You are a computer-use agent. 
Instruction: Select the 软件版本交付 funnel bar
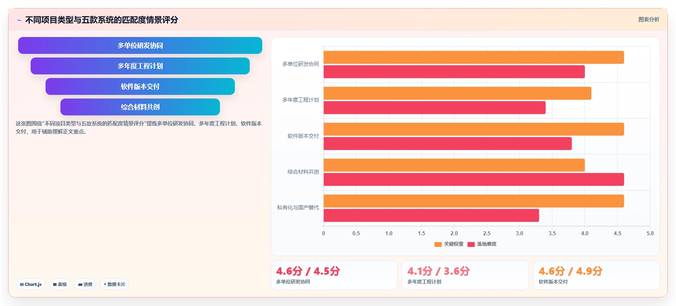tap(140, 86)
